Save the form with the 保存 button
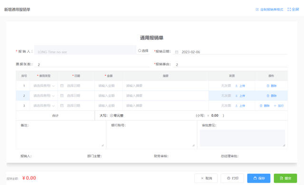This screenshot has height=185, width=304. (x=258, y=178)
